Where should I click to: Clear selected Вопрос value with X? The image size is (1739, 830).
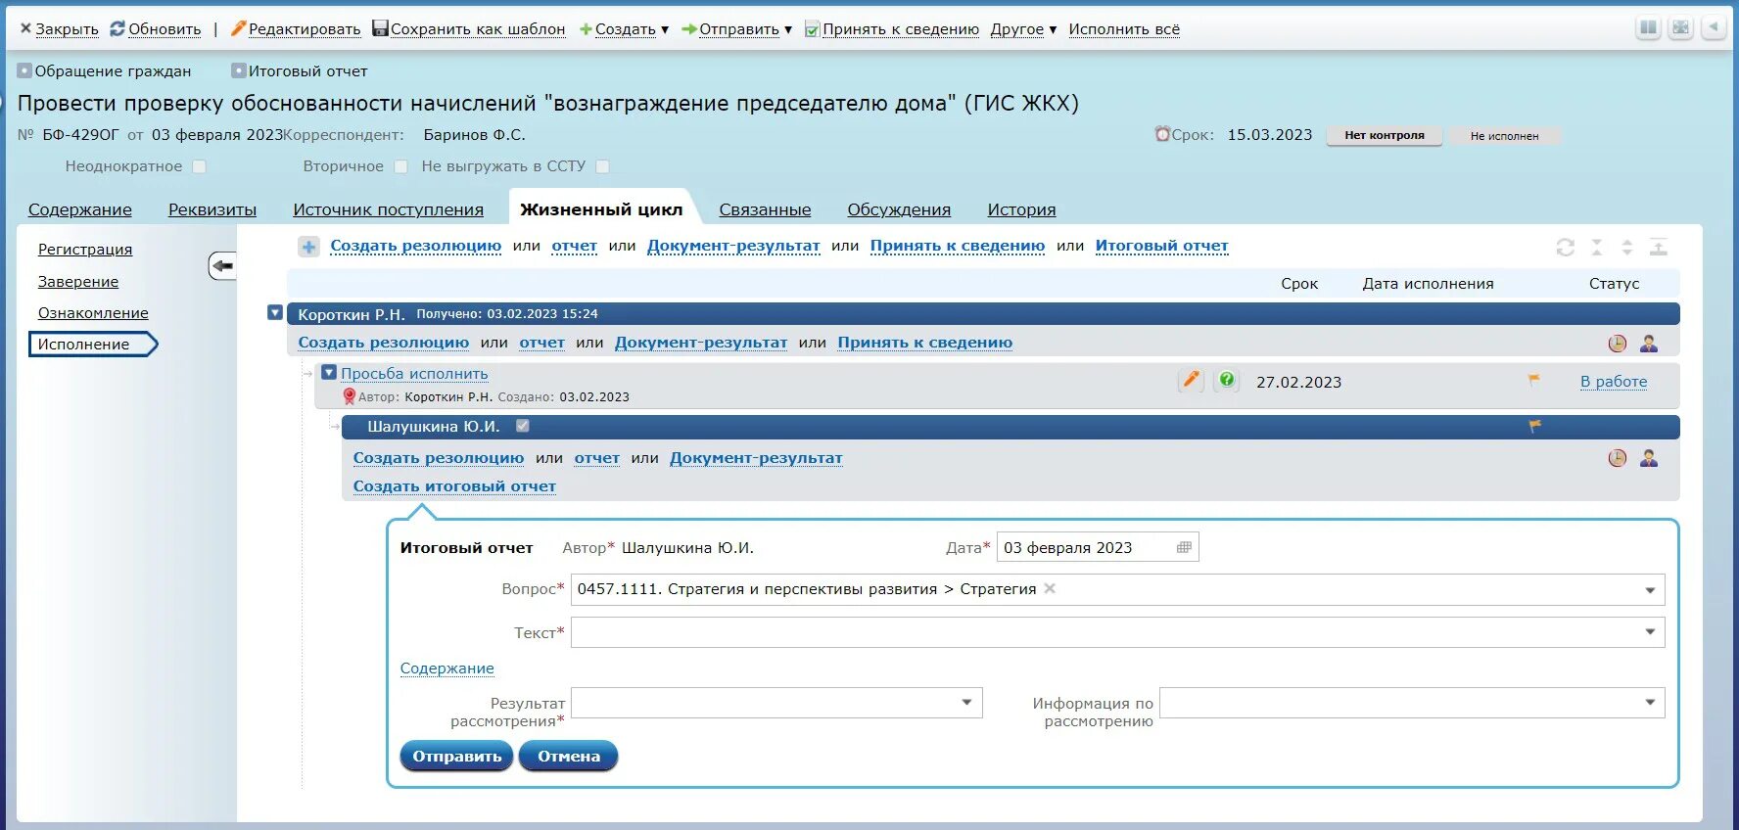tap(1050, 588)
